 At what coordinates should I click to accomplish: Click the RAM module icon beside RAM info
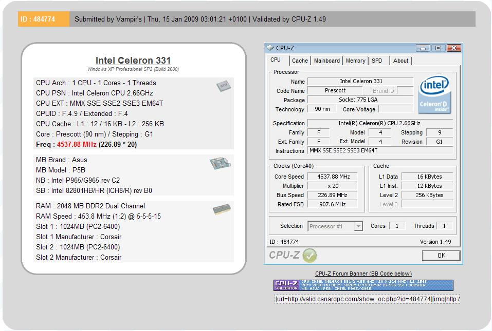[x=222, y=209]
